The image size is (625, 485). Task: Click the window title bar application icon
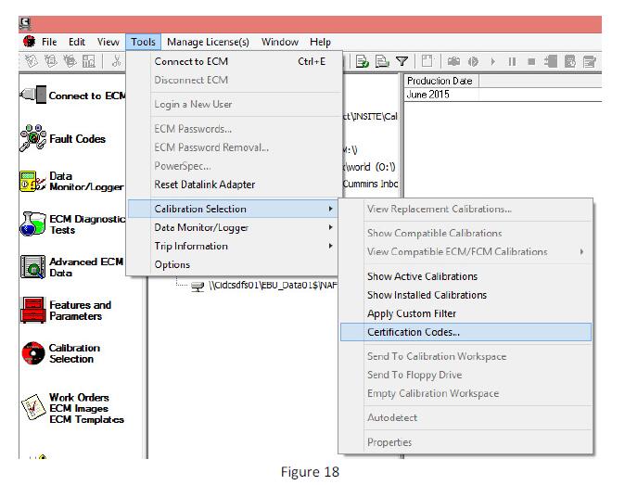[25, 23]
